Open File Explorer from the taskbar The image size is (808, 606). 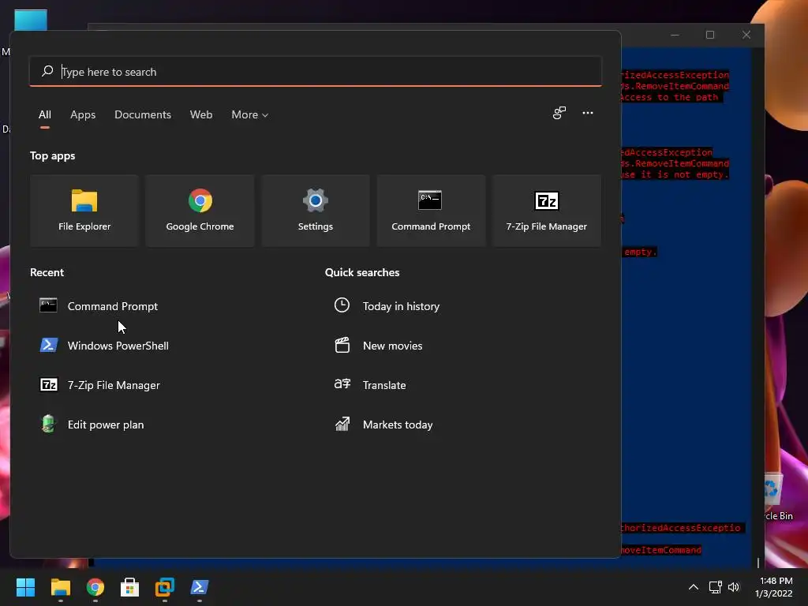(x=60, y=587)
